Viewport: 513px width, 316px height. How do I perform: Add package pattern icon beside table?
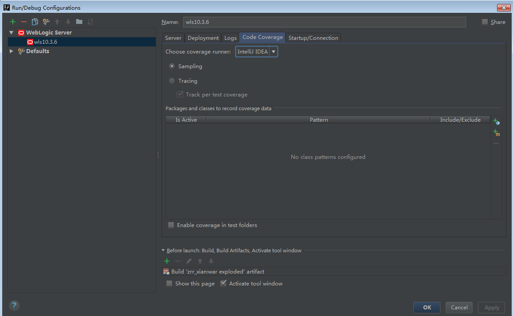(496, 132)
